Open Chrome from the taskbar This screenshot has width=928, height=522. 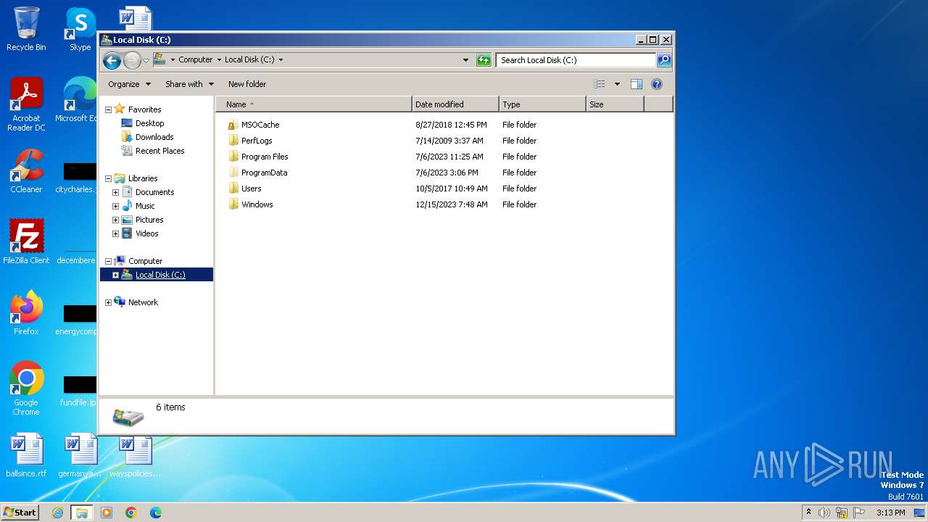(x=131, y=513)
